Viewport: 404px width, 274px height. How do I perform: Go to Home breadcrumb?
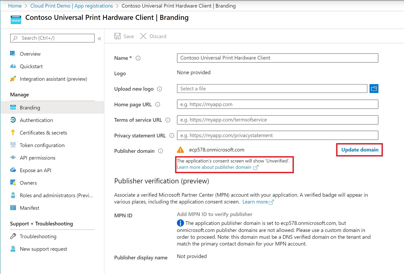pos(15,6)
